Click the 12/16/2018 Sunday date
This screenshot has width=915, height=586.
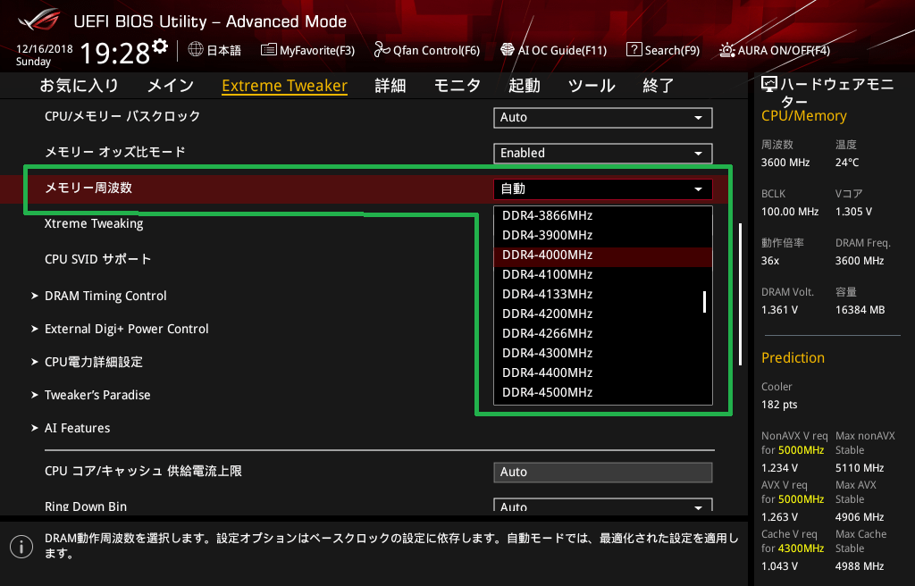coord(45,54)
